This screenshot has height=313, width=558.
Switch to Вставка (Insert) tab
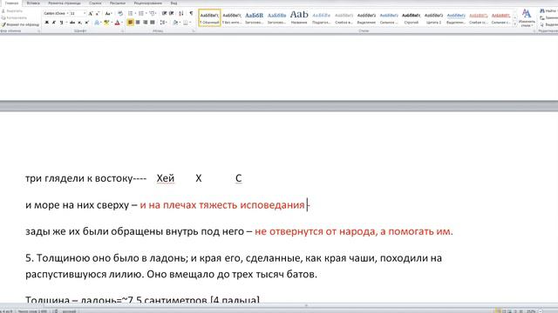(x=33, y=3)
